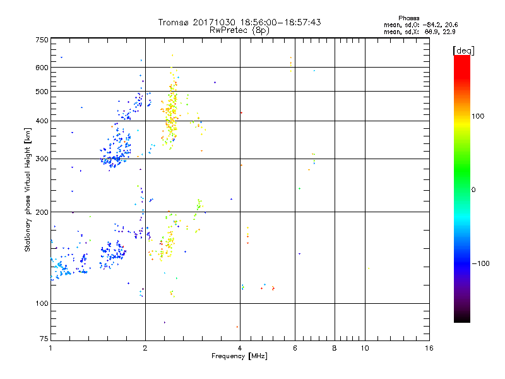Image resolution: width=505 pixels, height=379 pixels.
Task: Click the "6" frequency axis tick label
Action: [x=295, y=348]
